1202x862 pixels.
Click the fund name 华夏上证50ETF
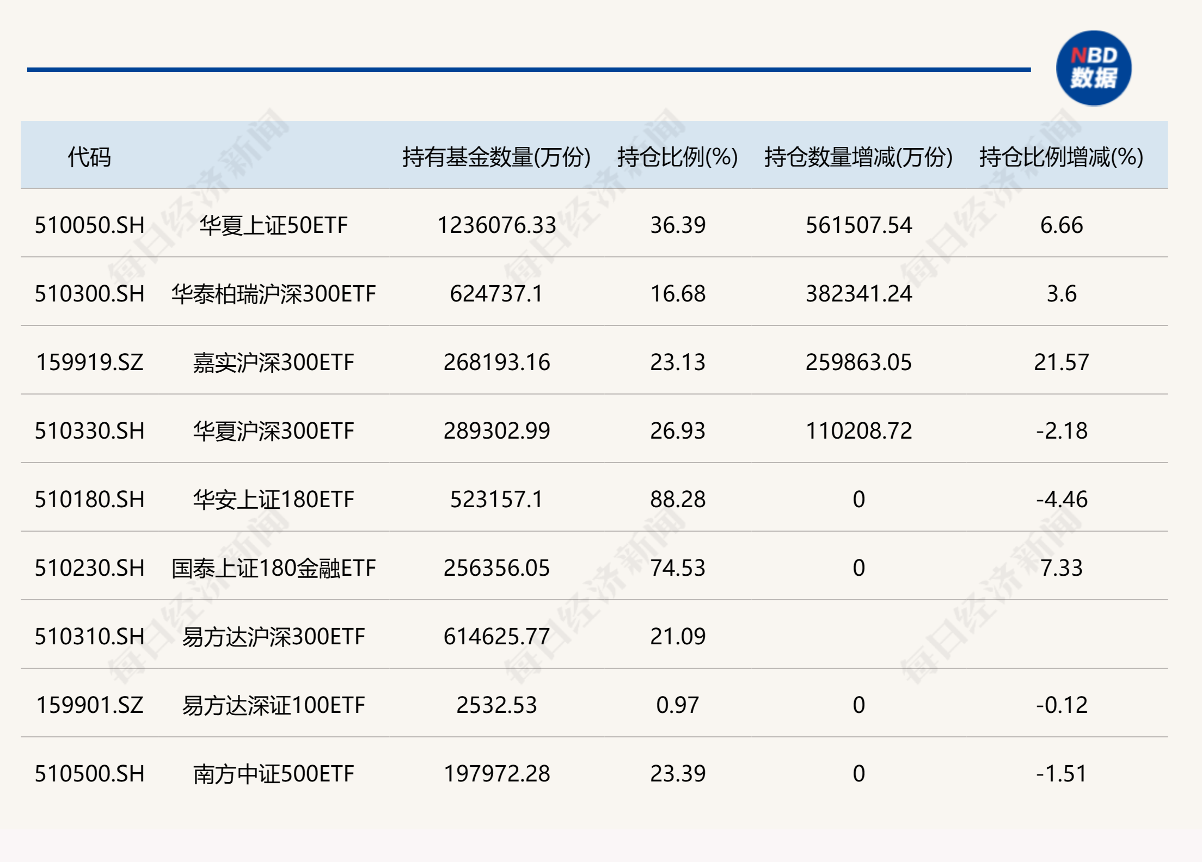[273, 225]
